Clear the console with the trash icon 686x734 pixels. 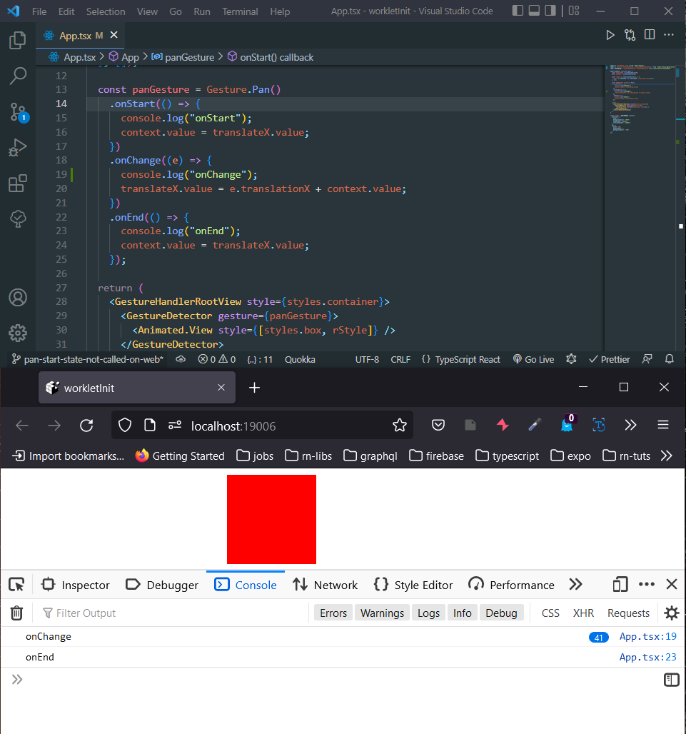click(16, 613)
